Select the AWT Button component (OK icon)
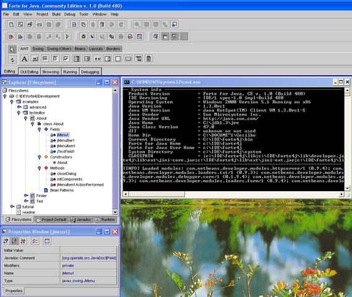Viewport: 352px width, 297px height. [35, 59]
